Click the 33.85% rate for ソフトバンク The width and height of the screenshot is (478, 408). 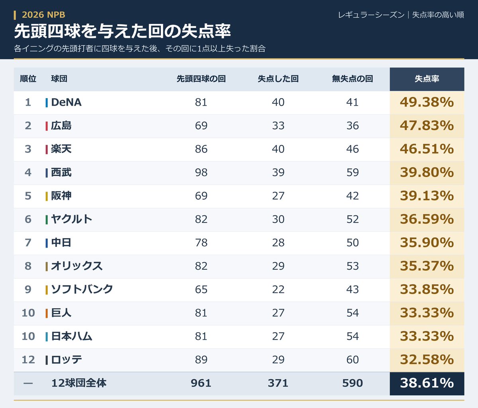[x=427, y=290]
